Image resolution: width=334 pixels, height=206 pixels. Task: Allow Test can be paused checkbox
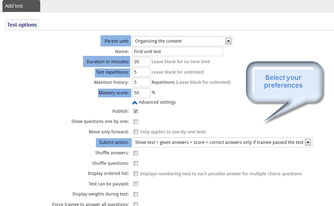136,184
